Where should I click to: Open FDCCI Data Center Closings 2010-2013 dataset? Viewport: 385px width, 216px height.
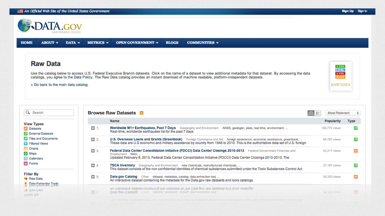point(177,151)
